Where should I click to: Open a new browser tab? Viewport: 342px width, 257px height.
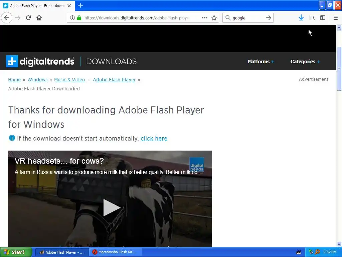click(80, 5)
